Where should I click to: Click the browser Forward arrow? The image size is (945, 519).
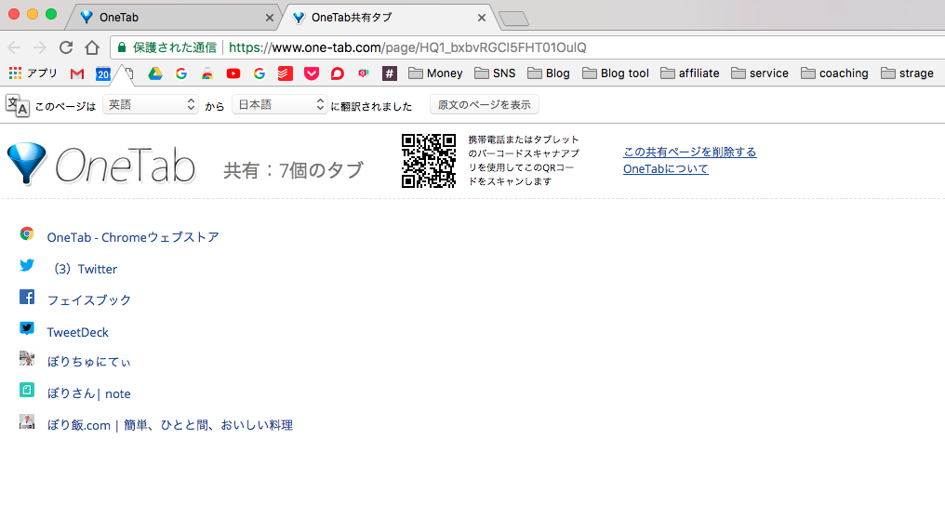(x=40, y=47)
